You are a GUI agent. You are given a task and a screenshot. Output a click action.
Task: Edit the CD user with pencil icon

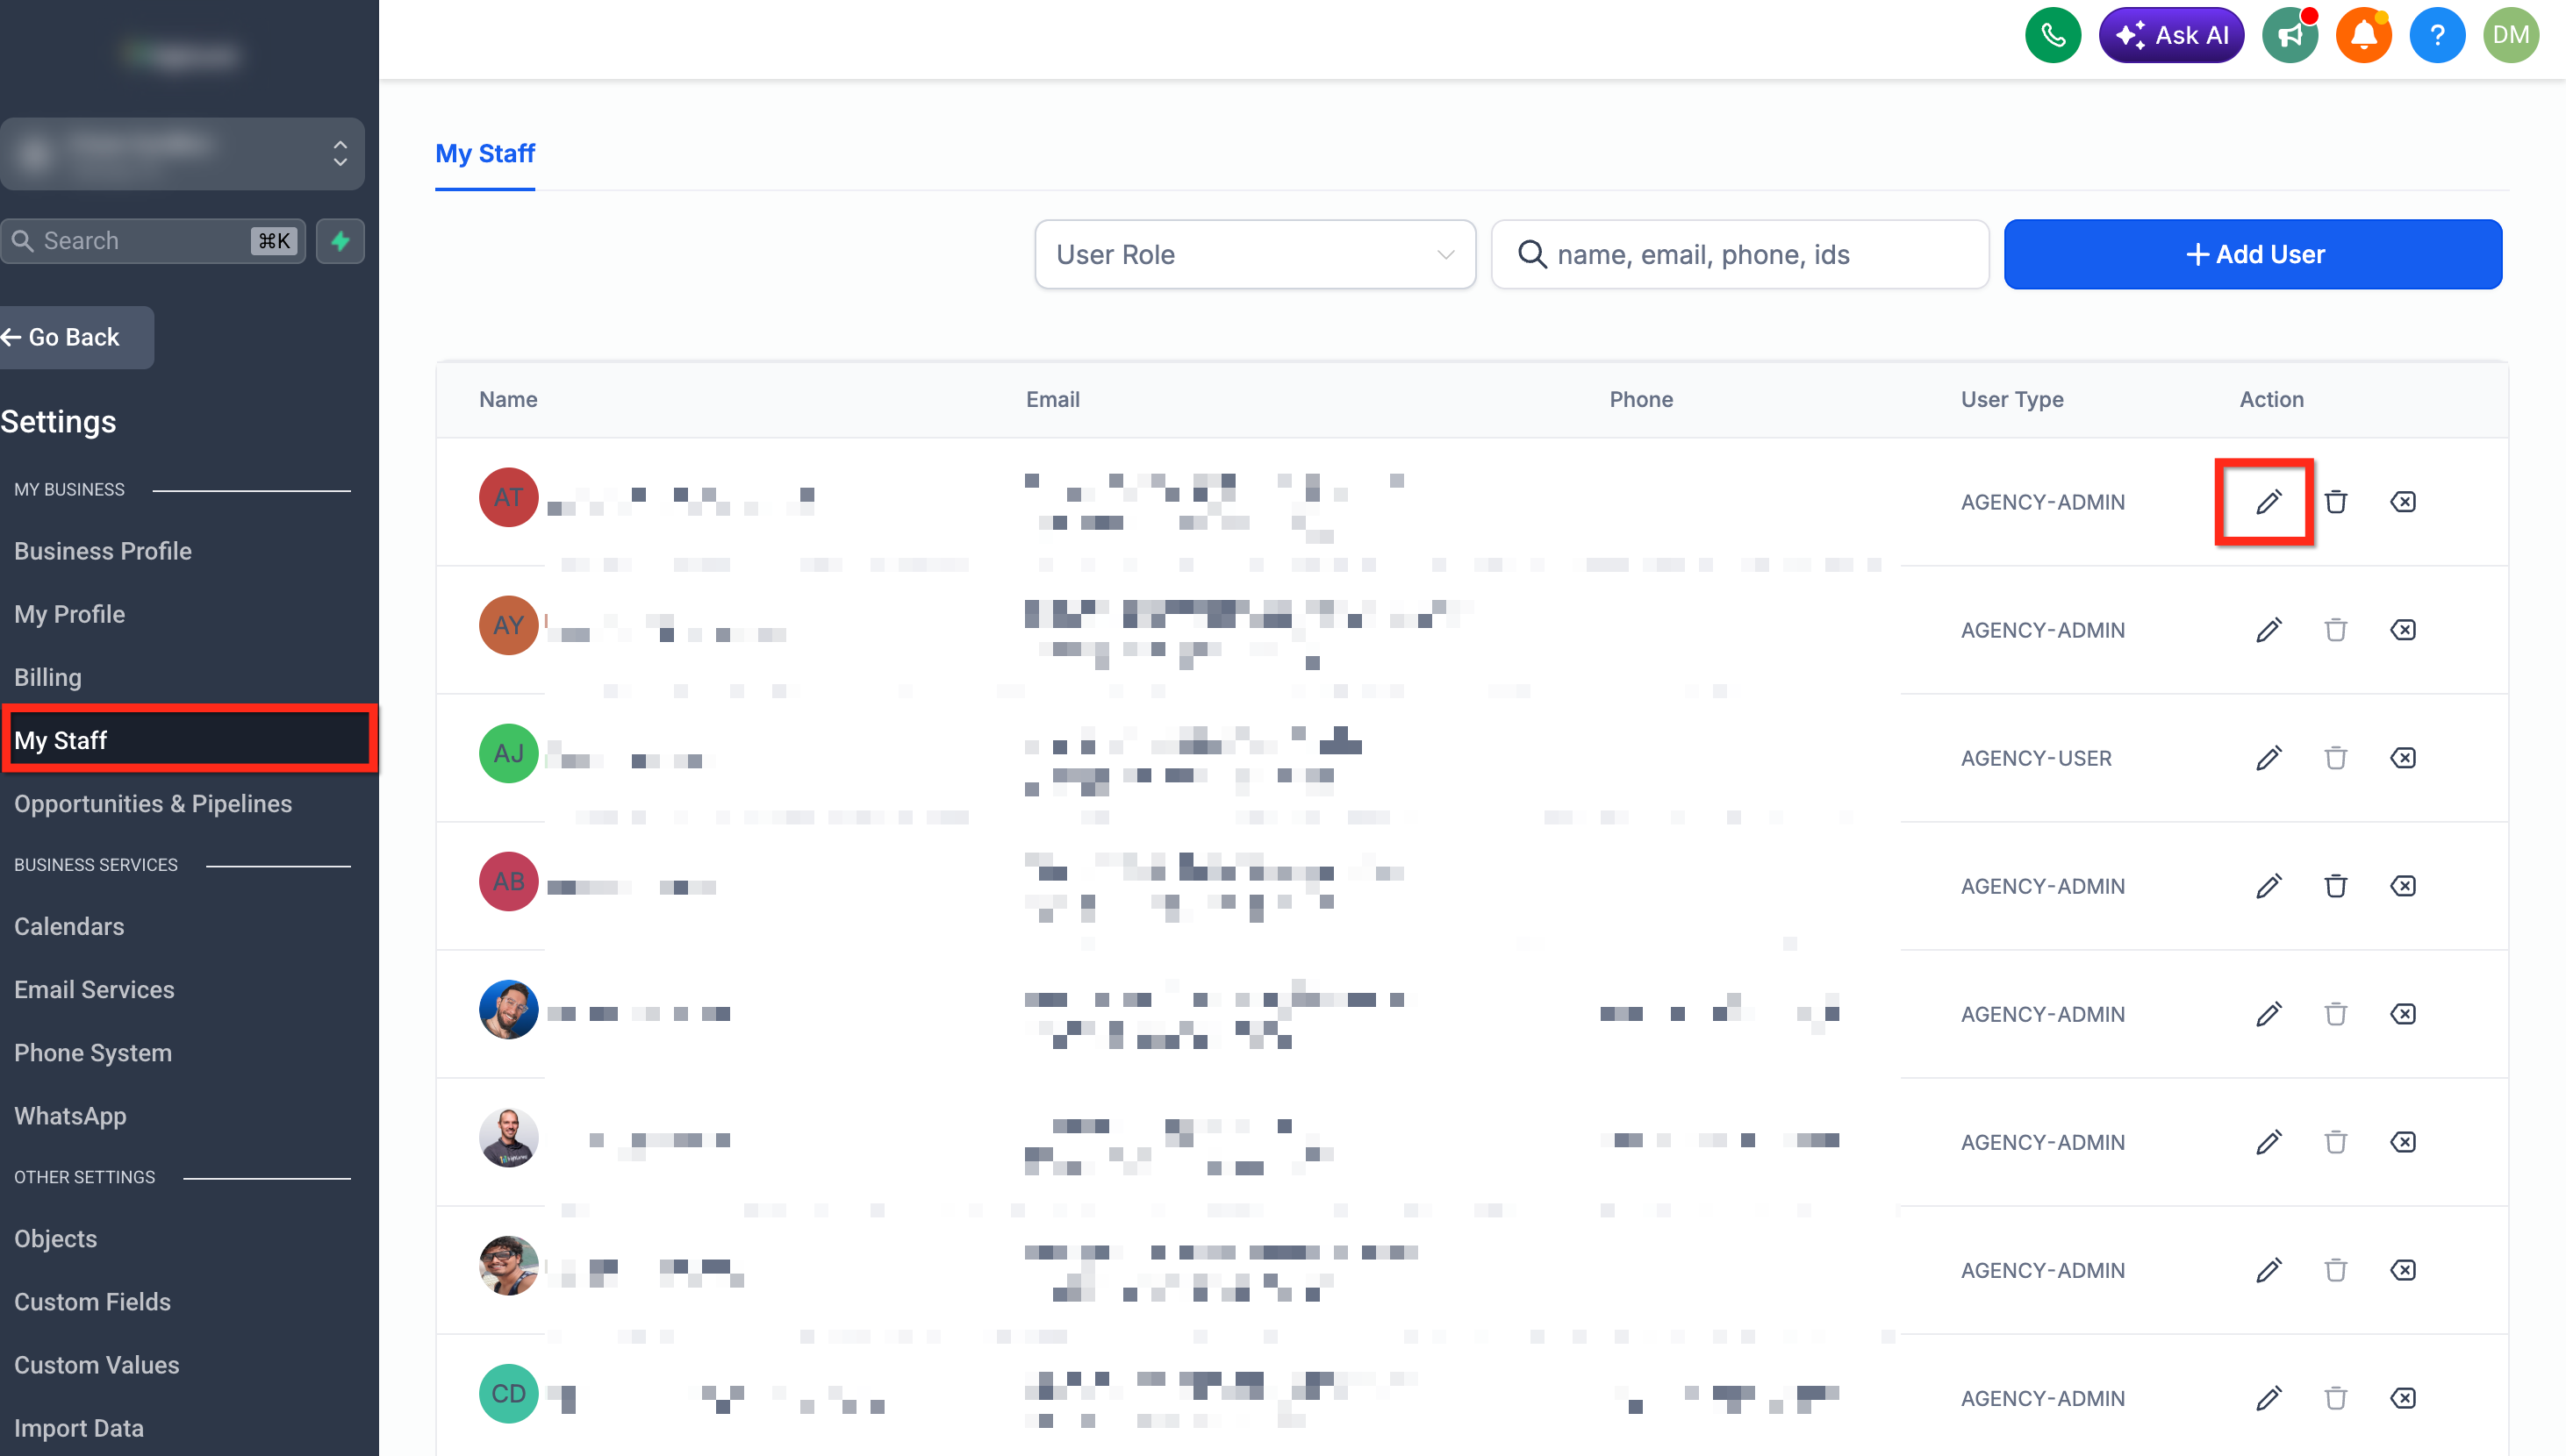point(2268,1398)
